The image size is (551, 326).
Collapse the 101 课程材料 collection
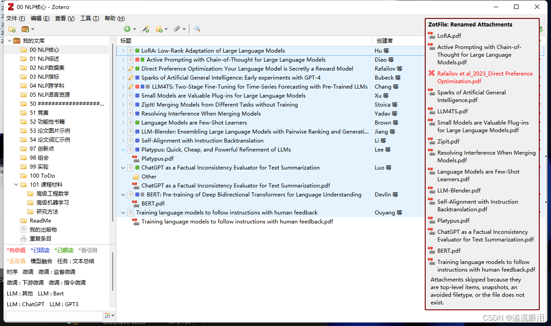point(16,185)
